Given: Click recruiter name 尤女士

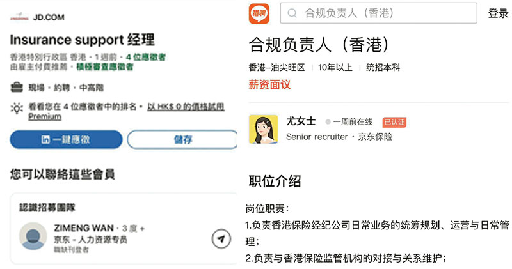Looking at the screenshot, I should click(x=301, y=121).
